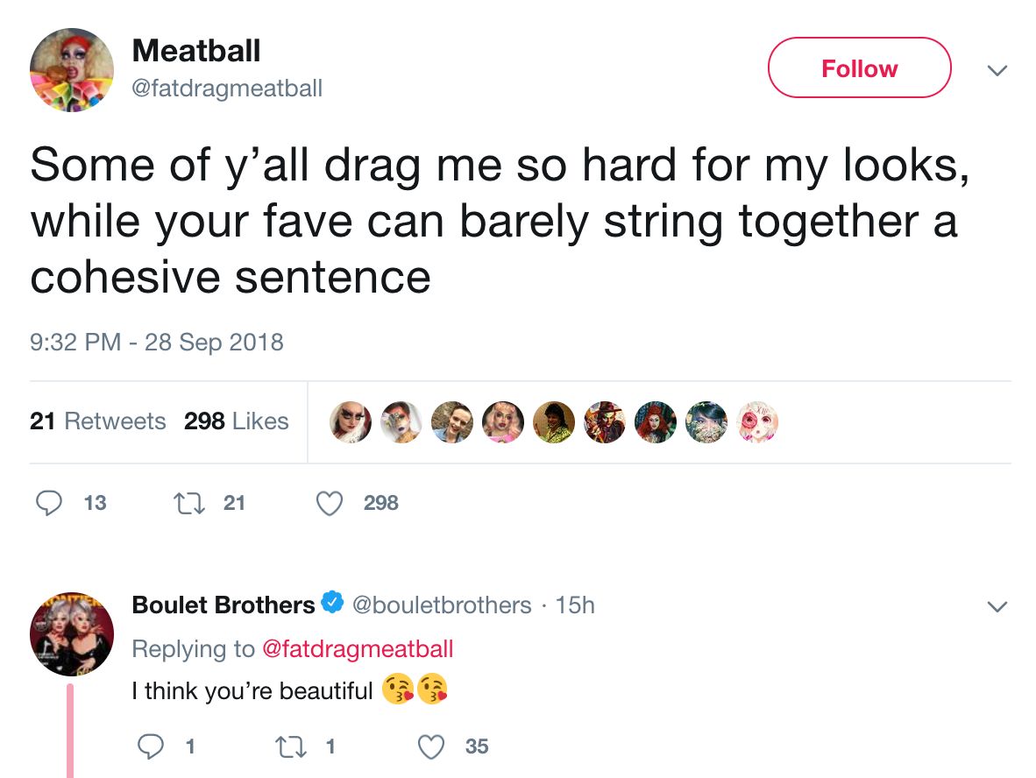Viewport: 1036px width, 778px height.
Task: Click the 298 Likes link
Action: click(236, 421)
